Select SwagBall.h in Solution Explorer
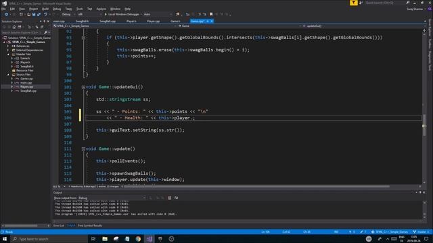Image resolution: width=433 pixels, height=243 pixels. click(27, 66)
